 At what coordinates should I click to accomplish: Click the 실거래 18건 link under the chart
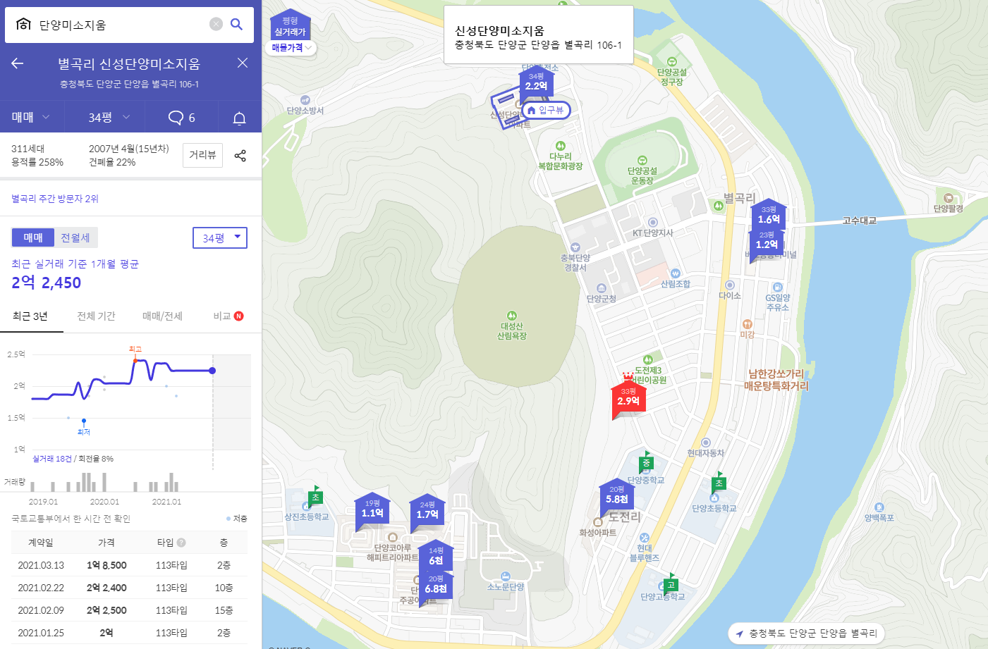pyautogui.click(x=52, y=459)
